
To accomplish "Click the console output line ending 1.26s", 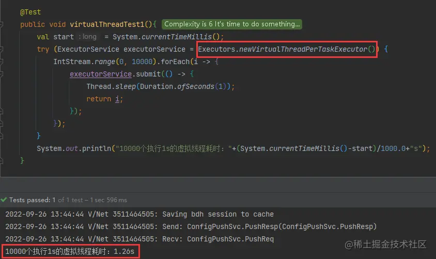I will (70, 251).
